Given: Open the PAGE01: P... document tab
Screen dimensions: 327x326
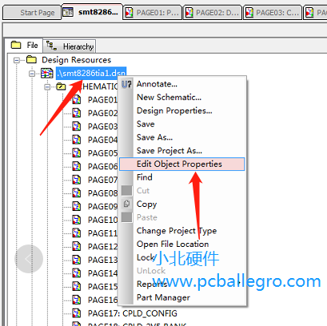Looking at the screenshot, I should [x=153, y=13].
